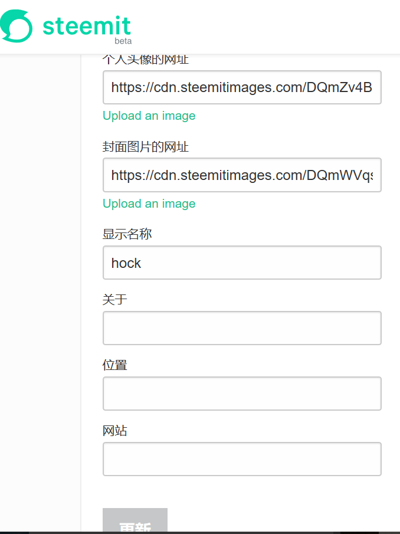The image size is (400, 534).
Task: Click the 位置 label text
Action: tap(114, 365)
